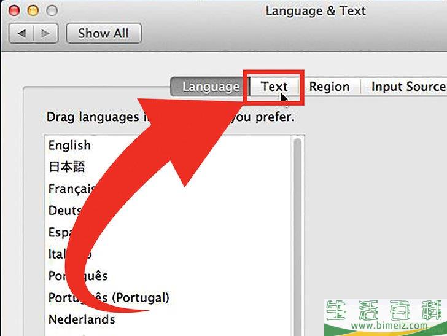Image resolution: width=447 pixels, height=336 pixels.
Task: Select the Language tab
Action: (210, 87)
